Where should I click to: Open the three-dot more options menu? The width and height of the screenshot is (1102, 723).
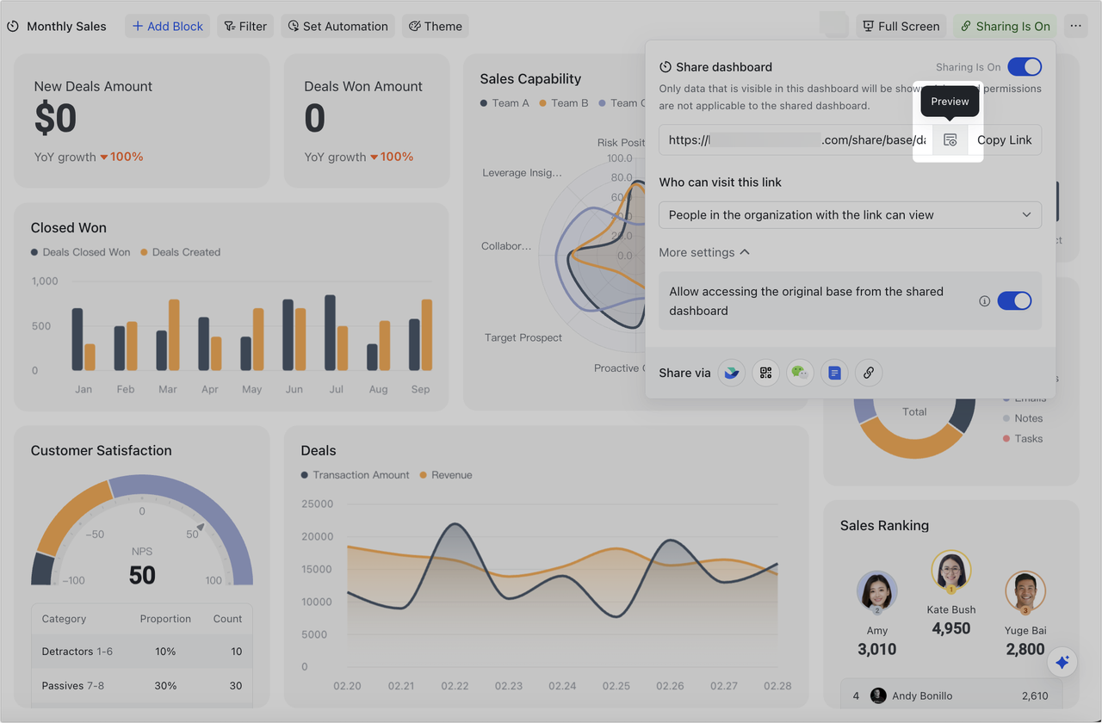[x=1076, y=27]
